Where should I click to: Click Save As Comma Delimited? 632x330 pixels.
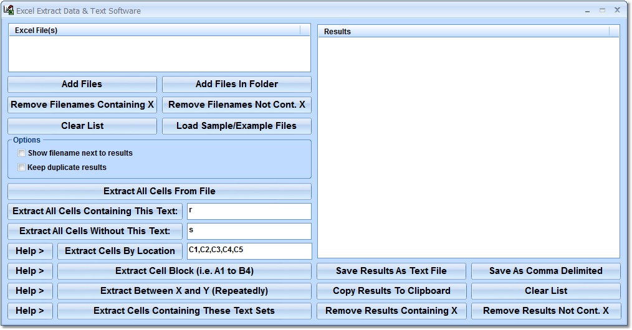point(546,271)
